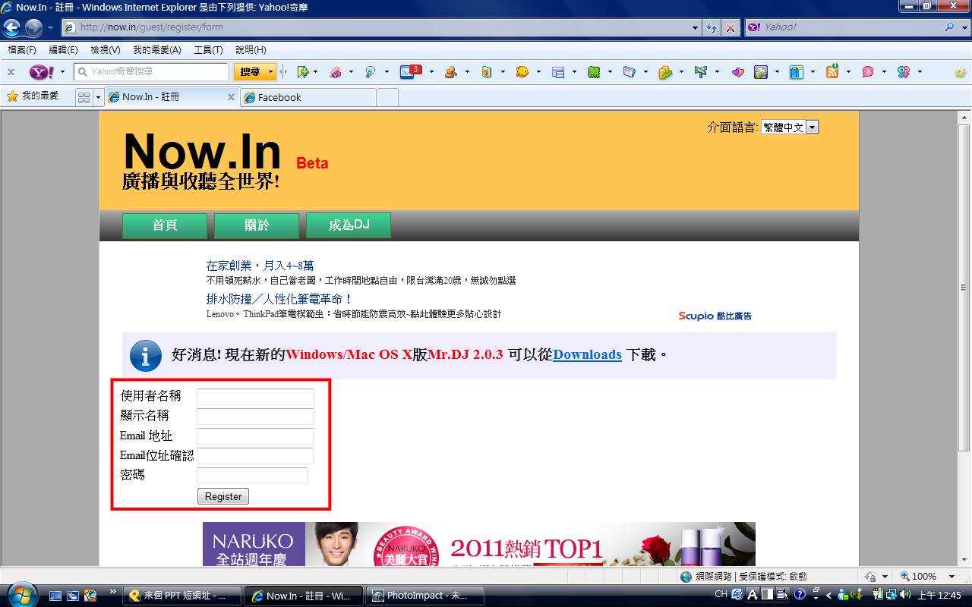Click the 使用者名稱 input field
The image size is (972, 607).
coord(255,397)
